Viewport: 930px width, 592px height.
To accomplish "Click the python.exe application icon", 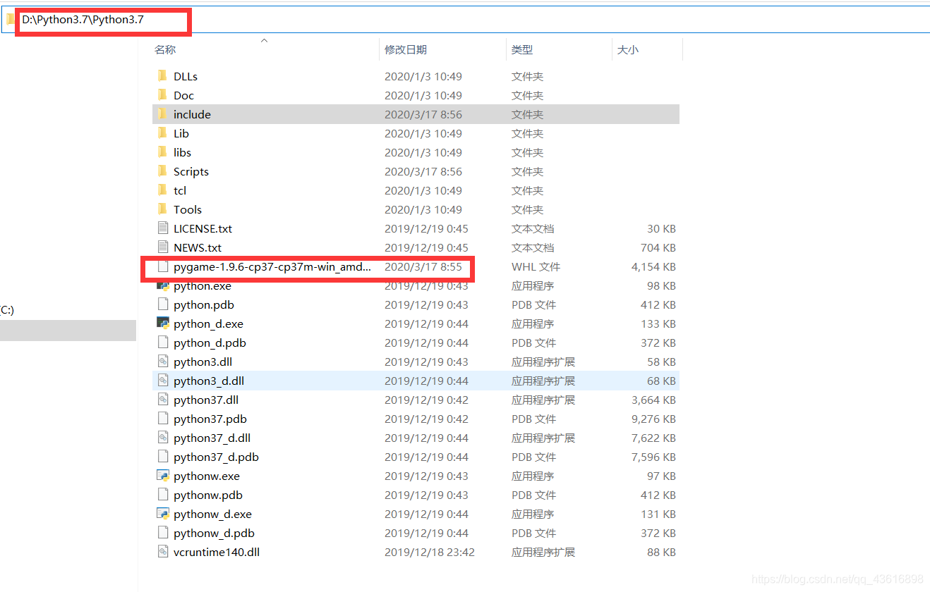I will point(163,286).
